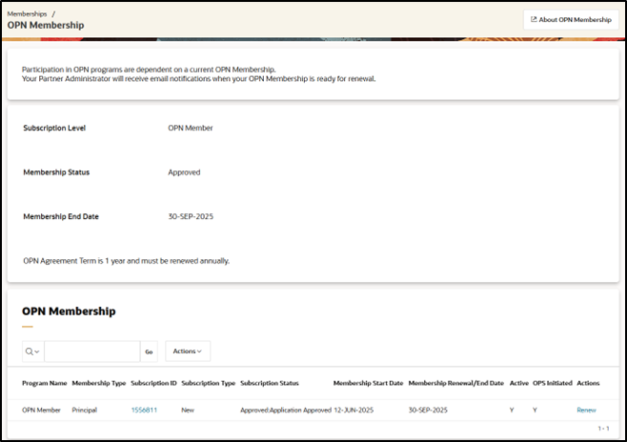
Task: Select the 'Principal' membership type cell
Action: tap(85, 410)
